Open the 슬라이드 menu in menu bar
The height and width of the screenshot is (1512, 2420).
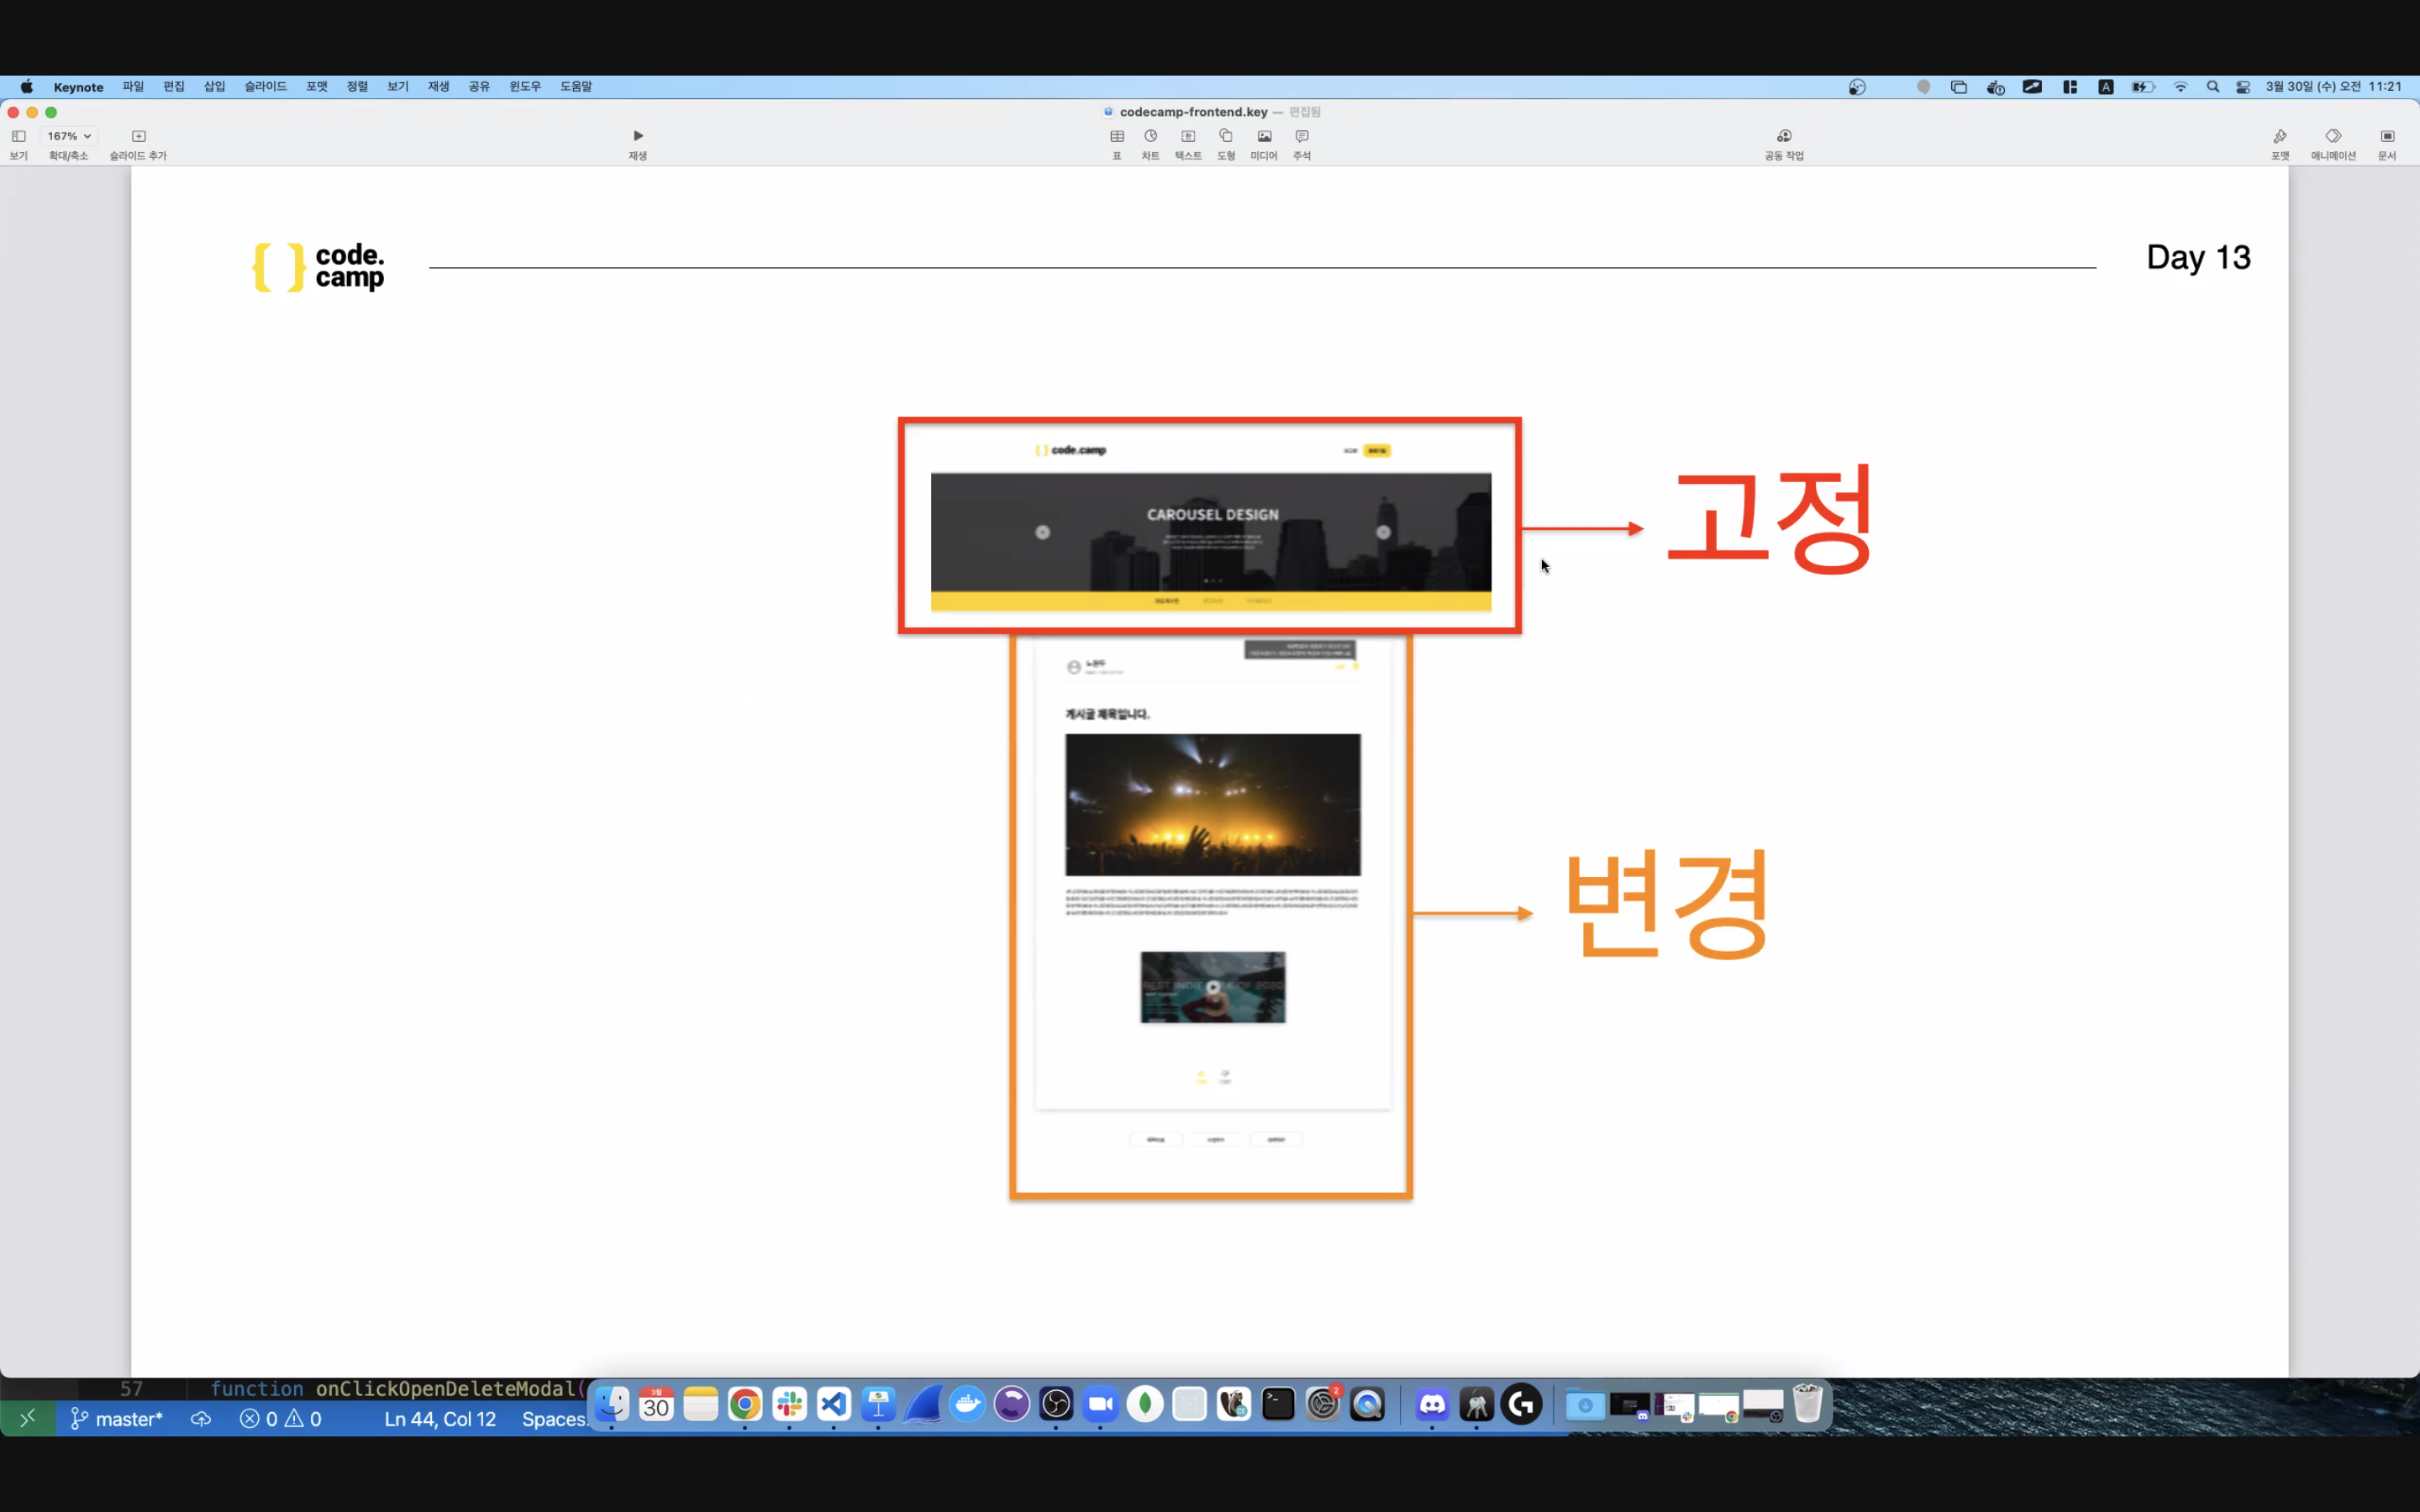tap(265, 87)
